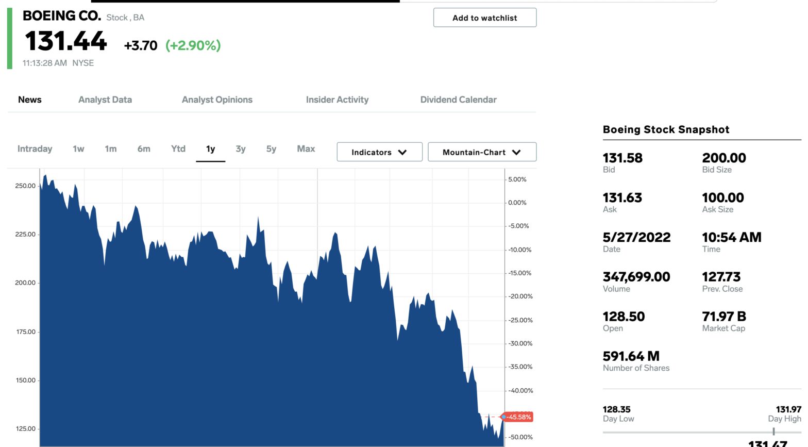The width and height of the screenshot is (808, 447).
Task: Show the Ytd chart range
Action: [x=178, y=148]
